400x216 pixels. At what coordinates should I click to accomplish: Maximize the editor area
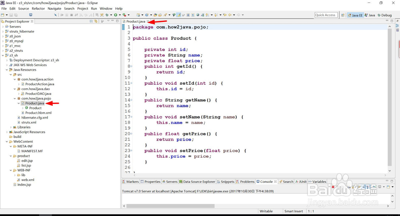(392, 21)
